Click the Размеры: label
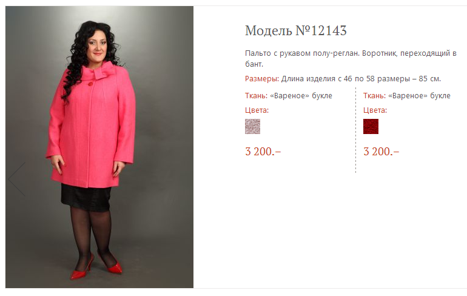This screenshot has width=467, height=296. 262,79
